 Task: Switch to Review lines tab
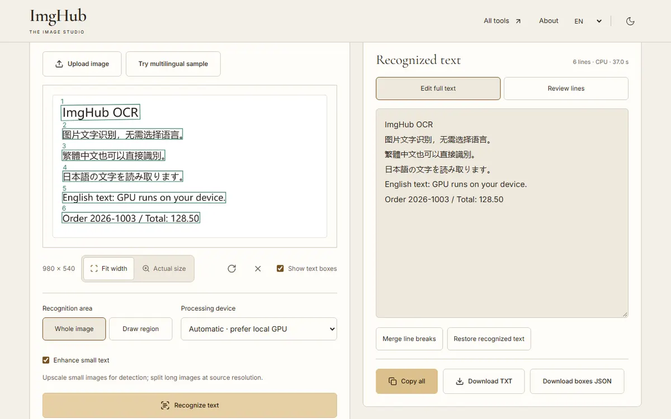(x=566, y=88)
